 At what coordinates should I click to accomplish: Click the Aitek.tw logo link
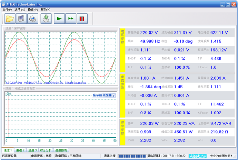[x=198, y=156]
